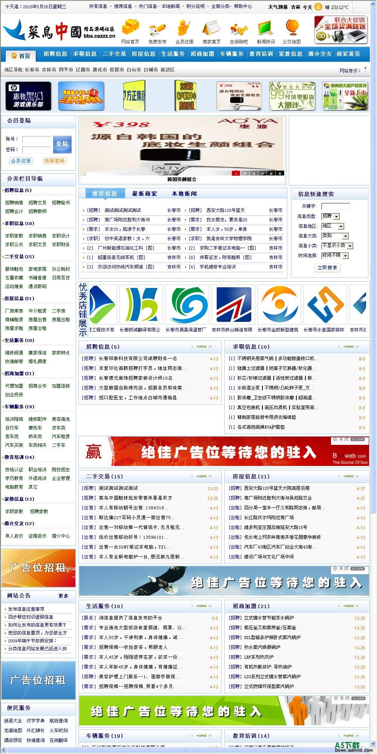Open the 会员注册 person icon
The height and width of the screenshot is (754, 377).
184,28
